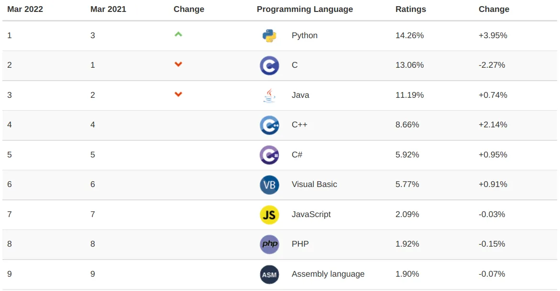Click the JavaScript JS icon
The height and width of the screenshot is (291, 560).
click(269, 215)
